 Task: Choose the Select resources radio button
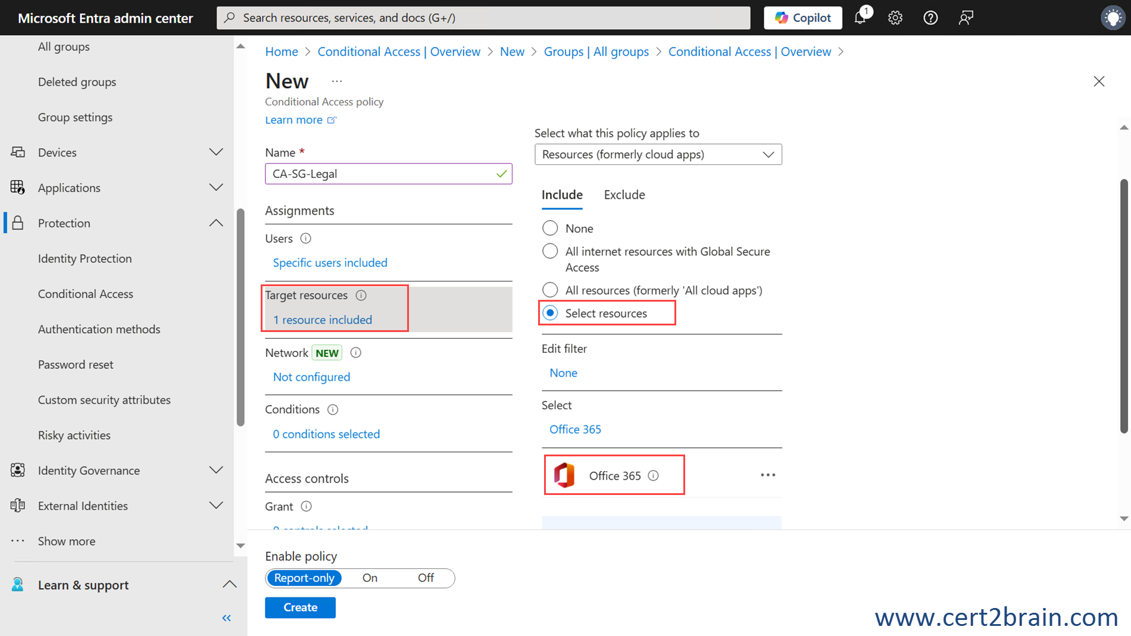[550, 313]
